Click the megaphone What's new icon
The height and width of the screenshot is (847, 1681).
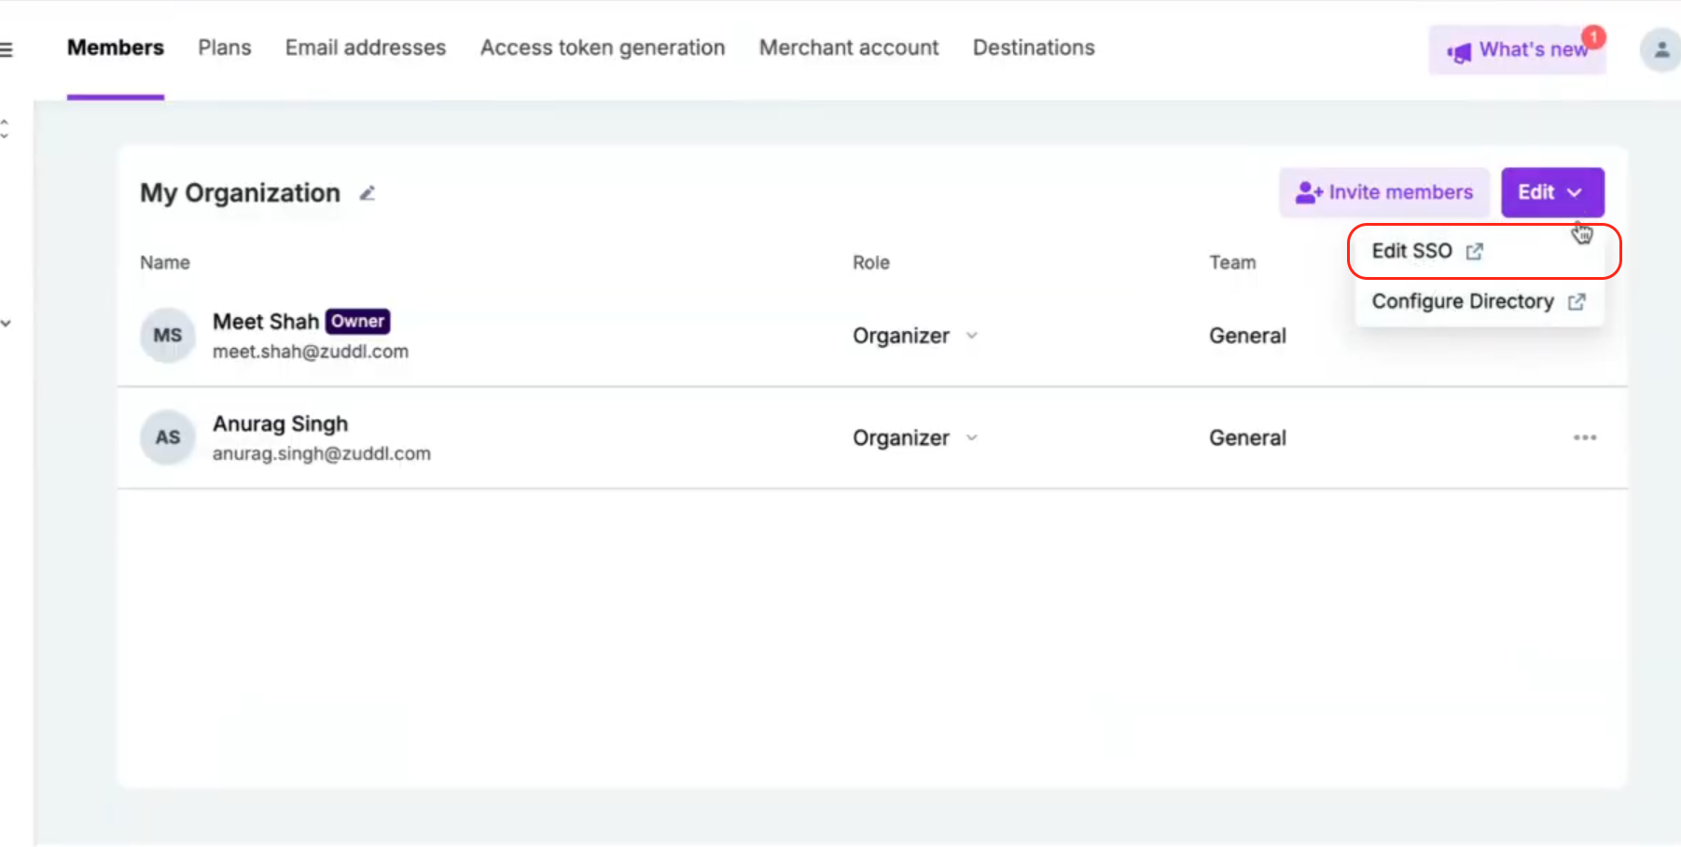pos(1459,51)
